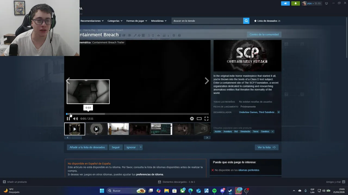Open Spotify from taskbar
Image resolution: width=348 pixels, height=195 pixels.
click(214, 191)
